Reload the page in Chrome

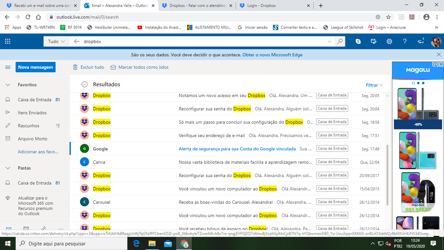28,17
